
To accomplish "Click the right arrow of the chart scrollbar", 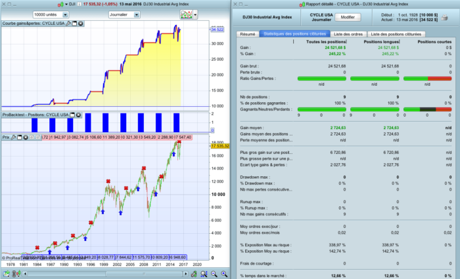I will click(185, 274).
